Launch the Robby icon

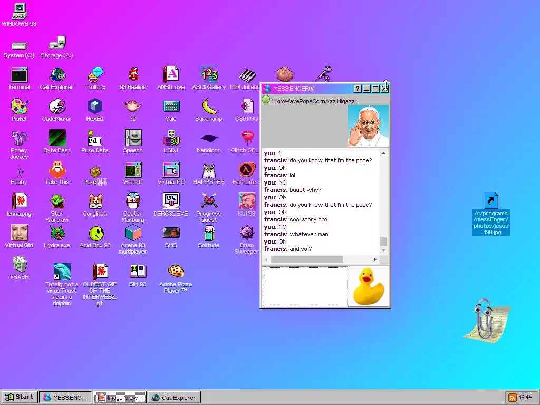point(20,171)
